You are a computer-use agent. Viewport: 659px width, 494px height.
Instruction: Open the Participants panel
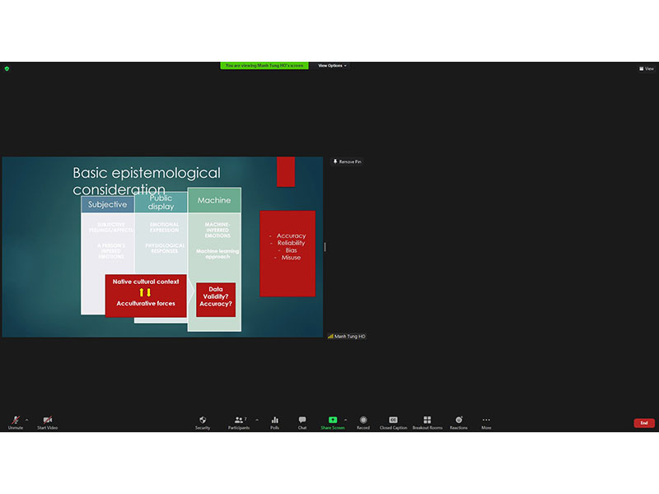(x=238, y=422)
